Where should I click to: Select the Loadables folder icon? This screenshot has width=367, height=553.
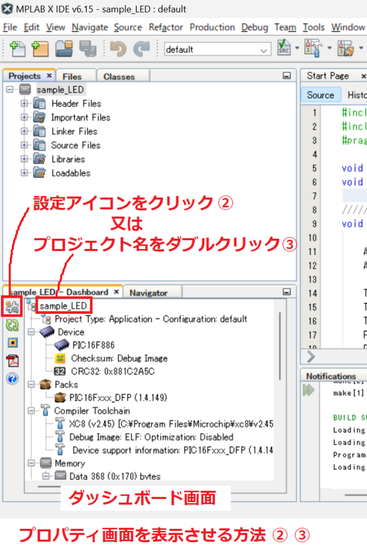[39, 173]
